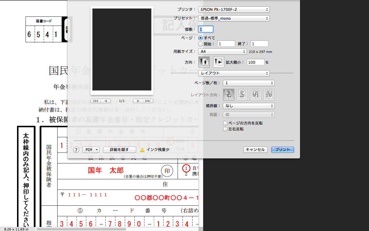369x231 pixels.
Task: Click the address 〇〇郡〇〇町〇〇4-1 text
Action: (167, 198)
